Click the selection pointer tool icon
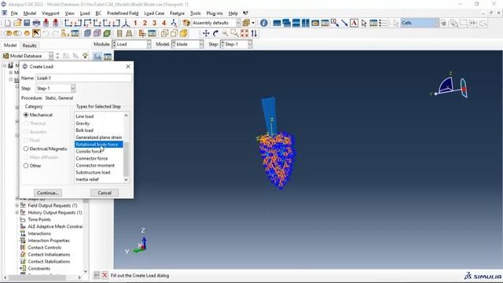This screenshot has height=283, width=503. coord(364,23)
